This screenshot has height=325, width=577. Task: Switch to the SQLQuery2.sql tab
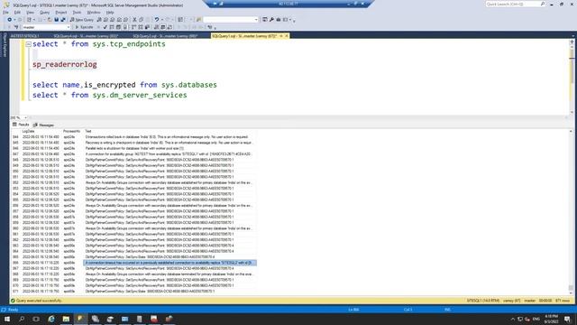tap(165, 36)
